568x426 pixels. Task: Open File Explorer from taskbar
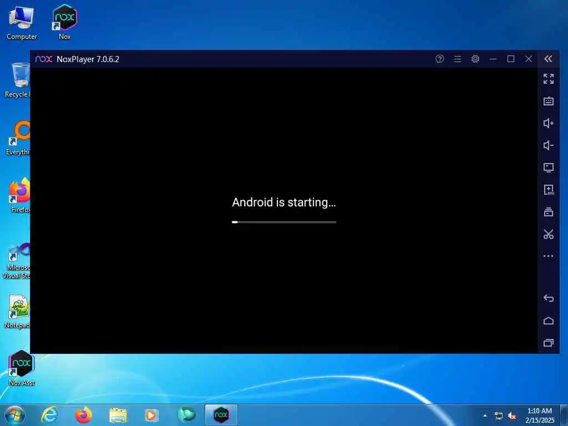(x=118, y=415)
